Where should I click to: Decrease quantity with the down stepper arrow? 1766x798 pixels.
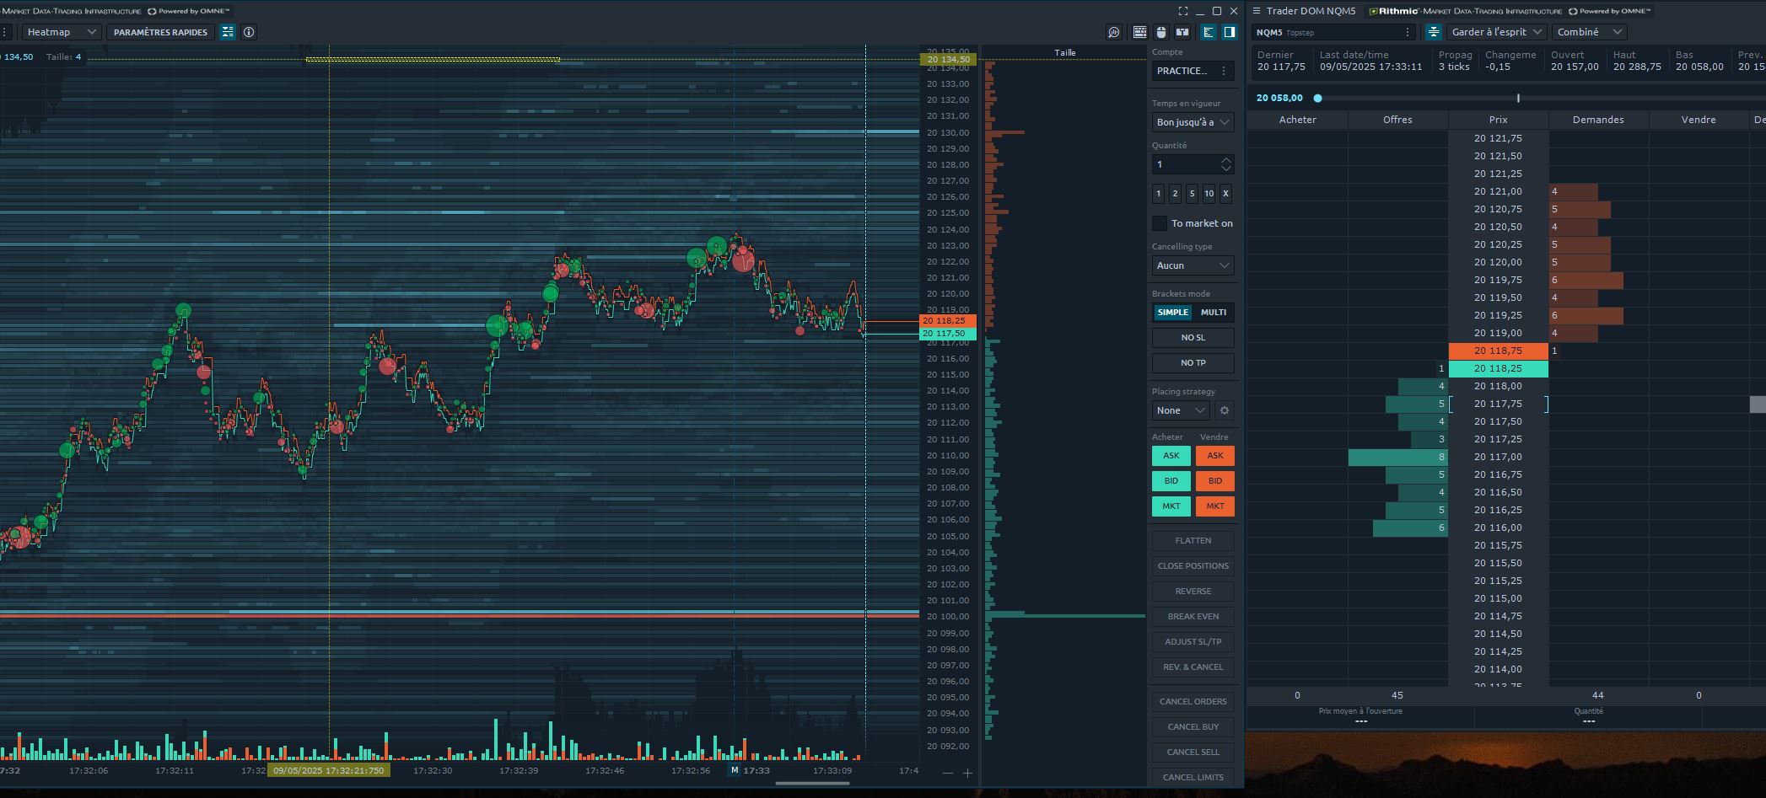click(x=1226, y=169)
